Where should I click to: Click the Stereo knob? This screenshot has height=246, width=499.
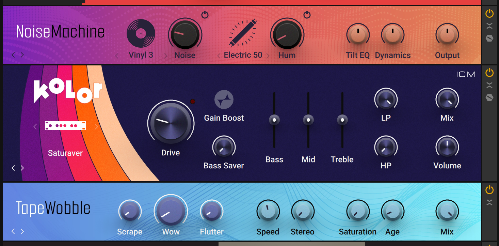pyautogui.click(x=303, y=211)
